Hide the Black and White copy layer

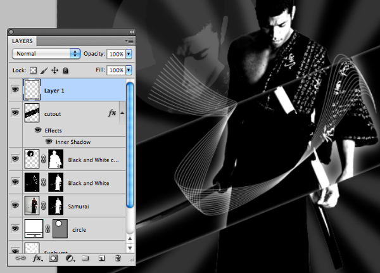pyautogui.click(x=15, y=159)
